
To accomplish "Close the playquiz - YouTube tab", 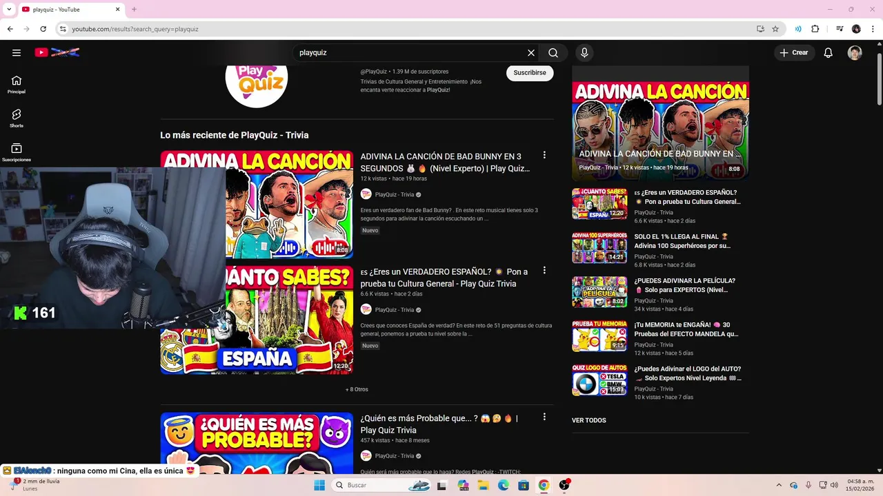I will coord(118,10).
